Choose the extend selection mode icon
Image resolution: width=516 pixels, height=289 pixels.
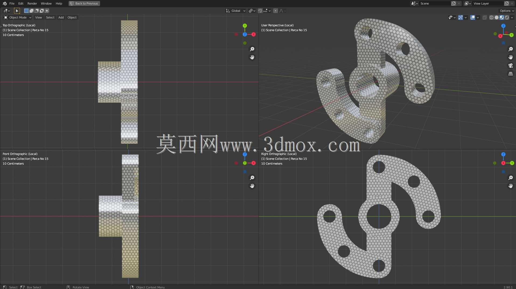pyautogui.click(x=31, y=11)
